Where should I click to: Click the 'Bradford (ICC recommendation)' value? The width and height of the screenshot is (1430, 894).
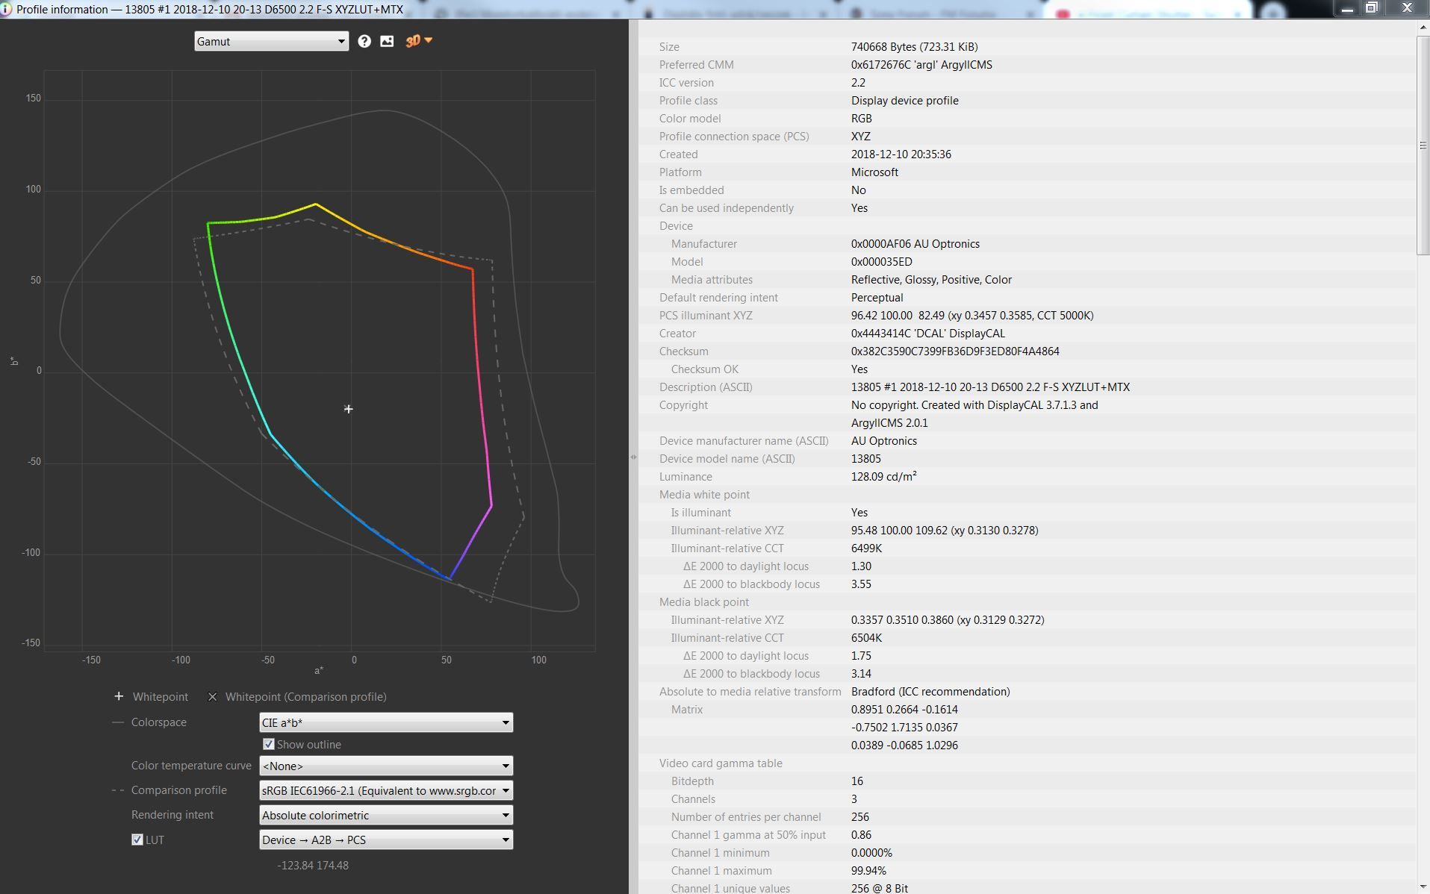930,692
